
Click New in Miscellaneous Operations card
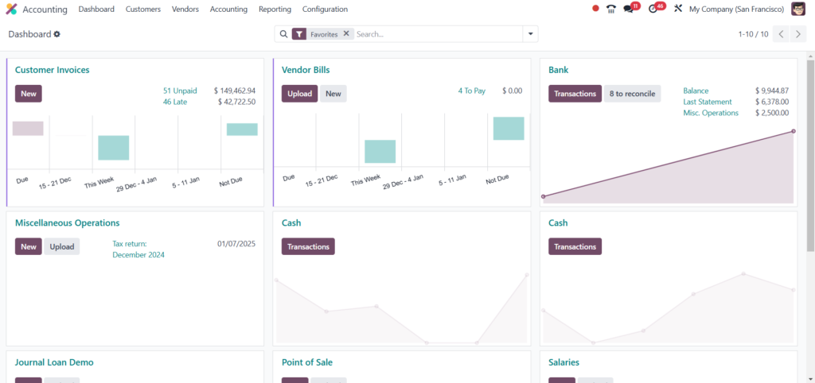coord(29,246)
